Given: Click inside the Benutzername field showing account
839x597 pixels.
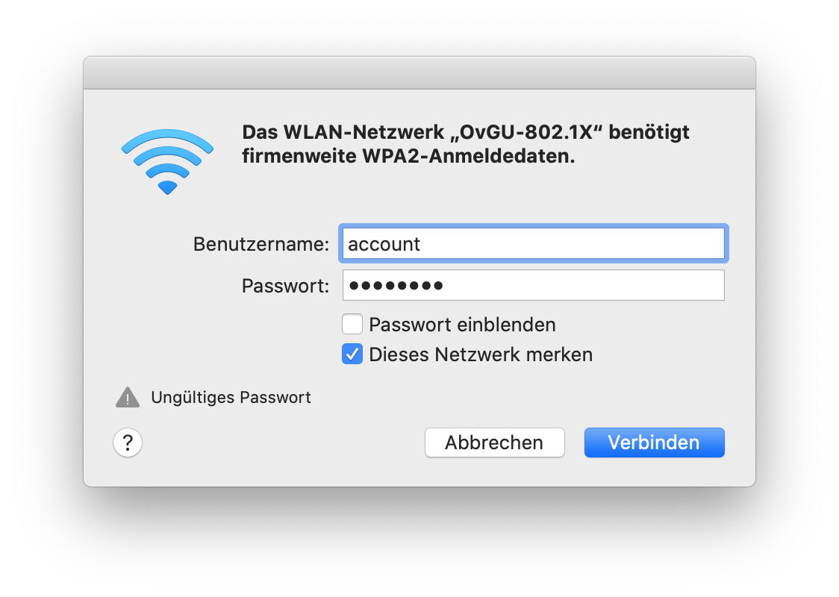Looking at the screenshot, I should pyautogui.click(x=533, y=243).
